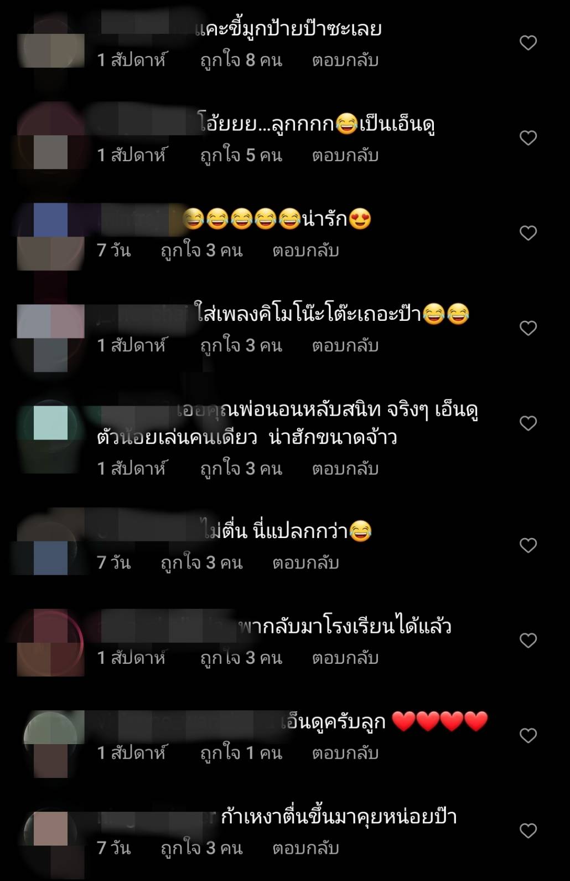Image resolution: width=570 pixels, height=881 pixels.
Task: Open avatar of กลับมาโรงเรียน commenter
Action: pyautogui.click(x=51, y=643)
